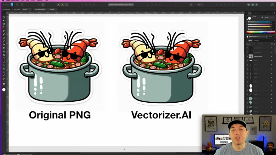Viewport: 276px width, 155px height.
Task: Toggle the Layers panel lock icon
Action: (x=274, y=44)
